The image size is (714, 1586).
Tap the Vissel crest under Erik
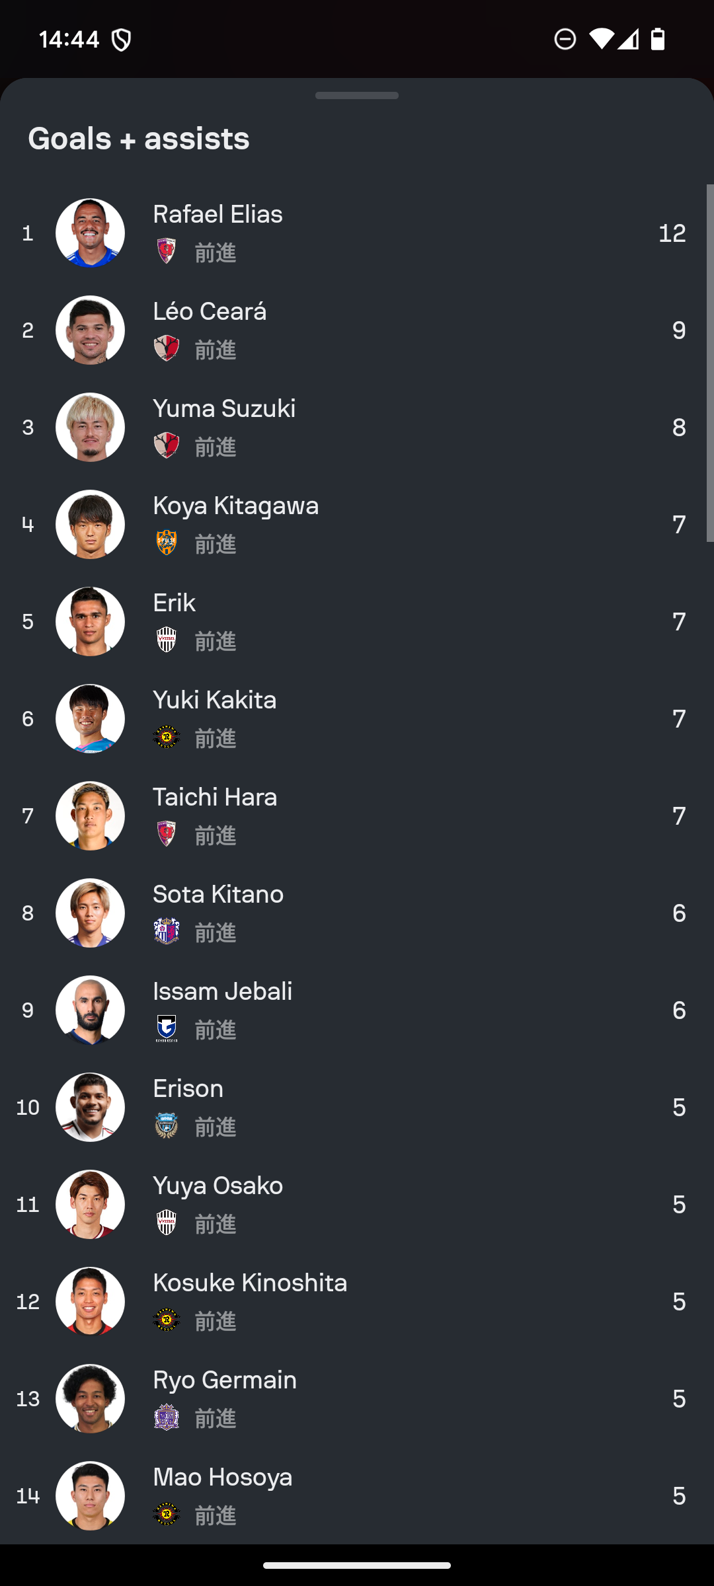(x=167, y=640)
